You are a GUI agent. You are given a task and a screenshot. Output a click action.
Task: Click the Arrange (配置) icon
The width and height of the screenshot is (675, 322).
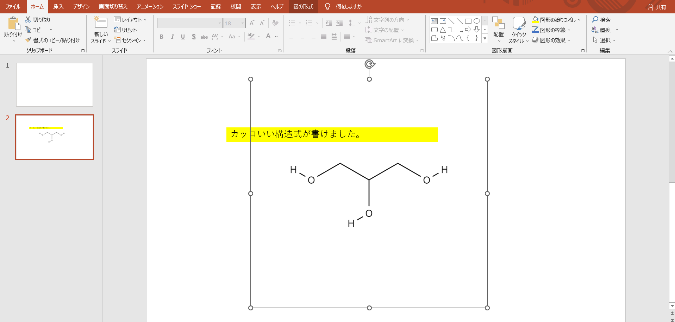tap(498, 23)
